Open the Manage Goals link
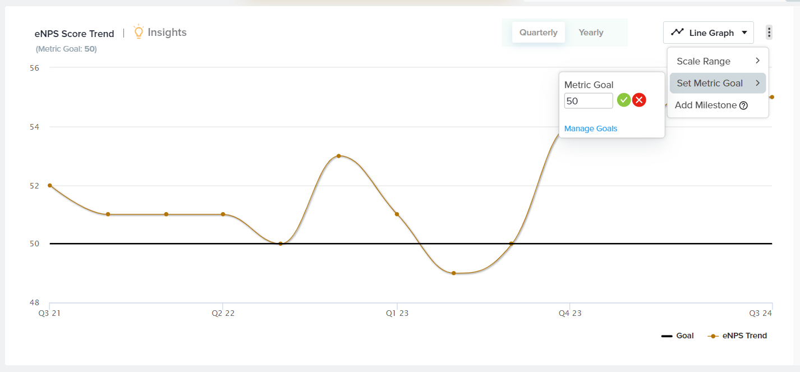 tap(591, 128)
